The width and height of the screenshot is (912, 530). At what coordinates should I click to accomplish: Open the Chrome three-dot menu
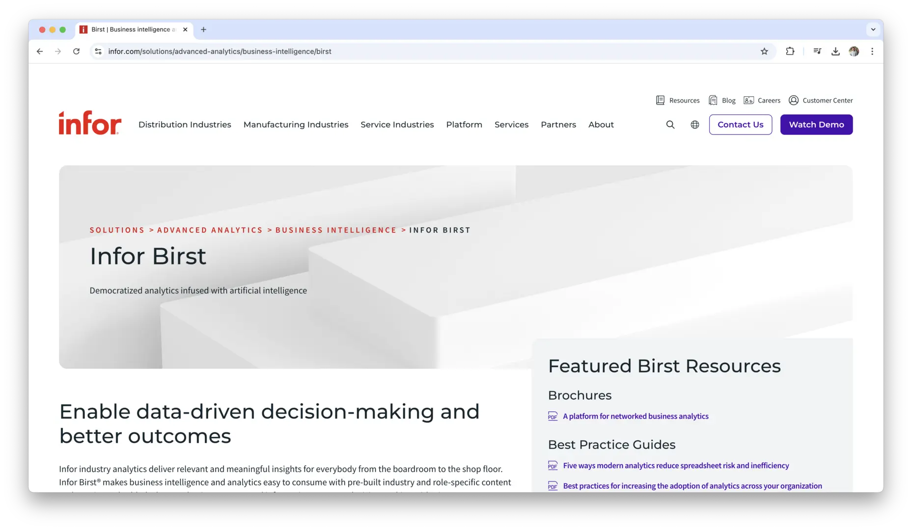click(x=872, y=52)
